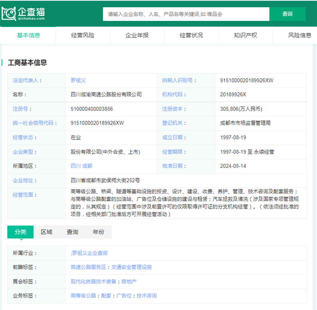Switch to the 区域 sub-tab

47,232
